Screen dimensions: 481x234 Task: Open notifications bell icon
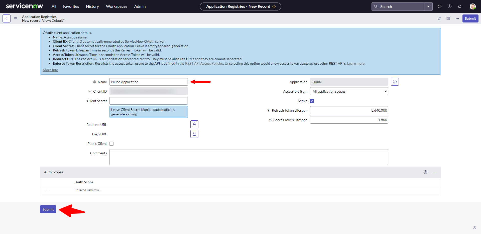click(x=460, y=6)
